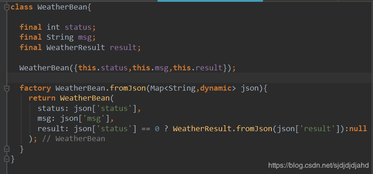
Task: Click 'result;' in the WeatherResult field declaration
Action: coord(126,47)
